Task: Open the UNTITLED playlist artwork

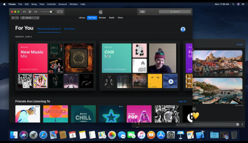Action: point(56,114)
